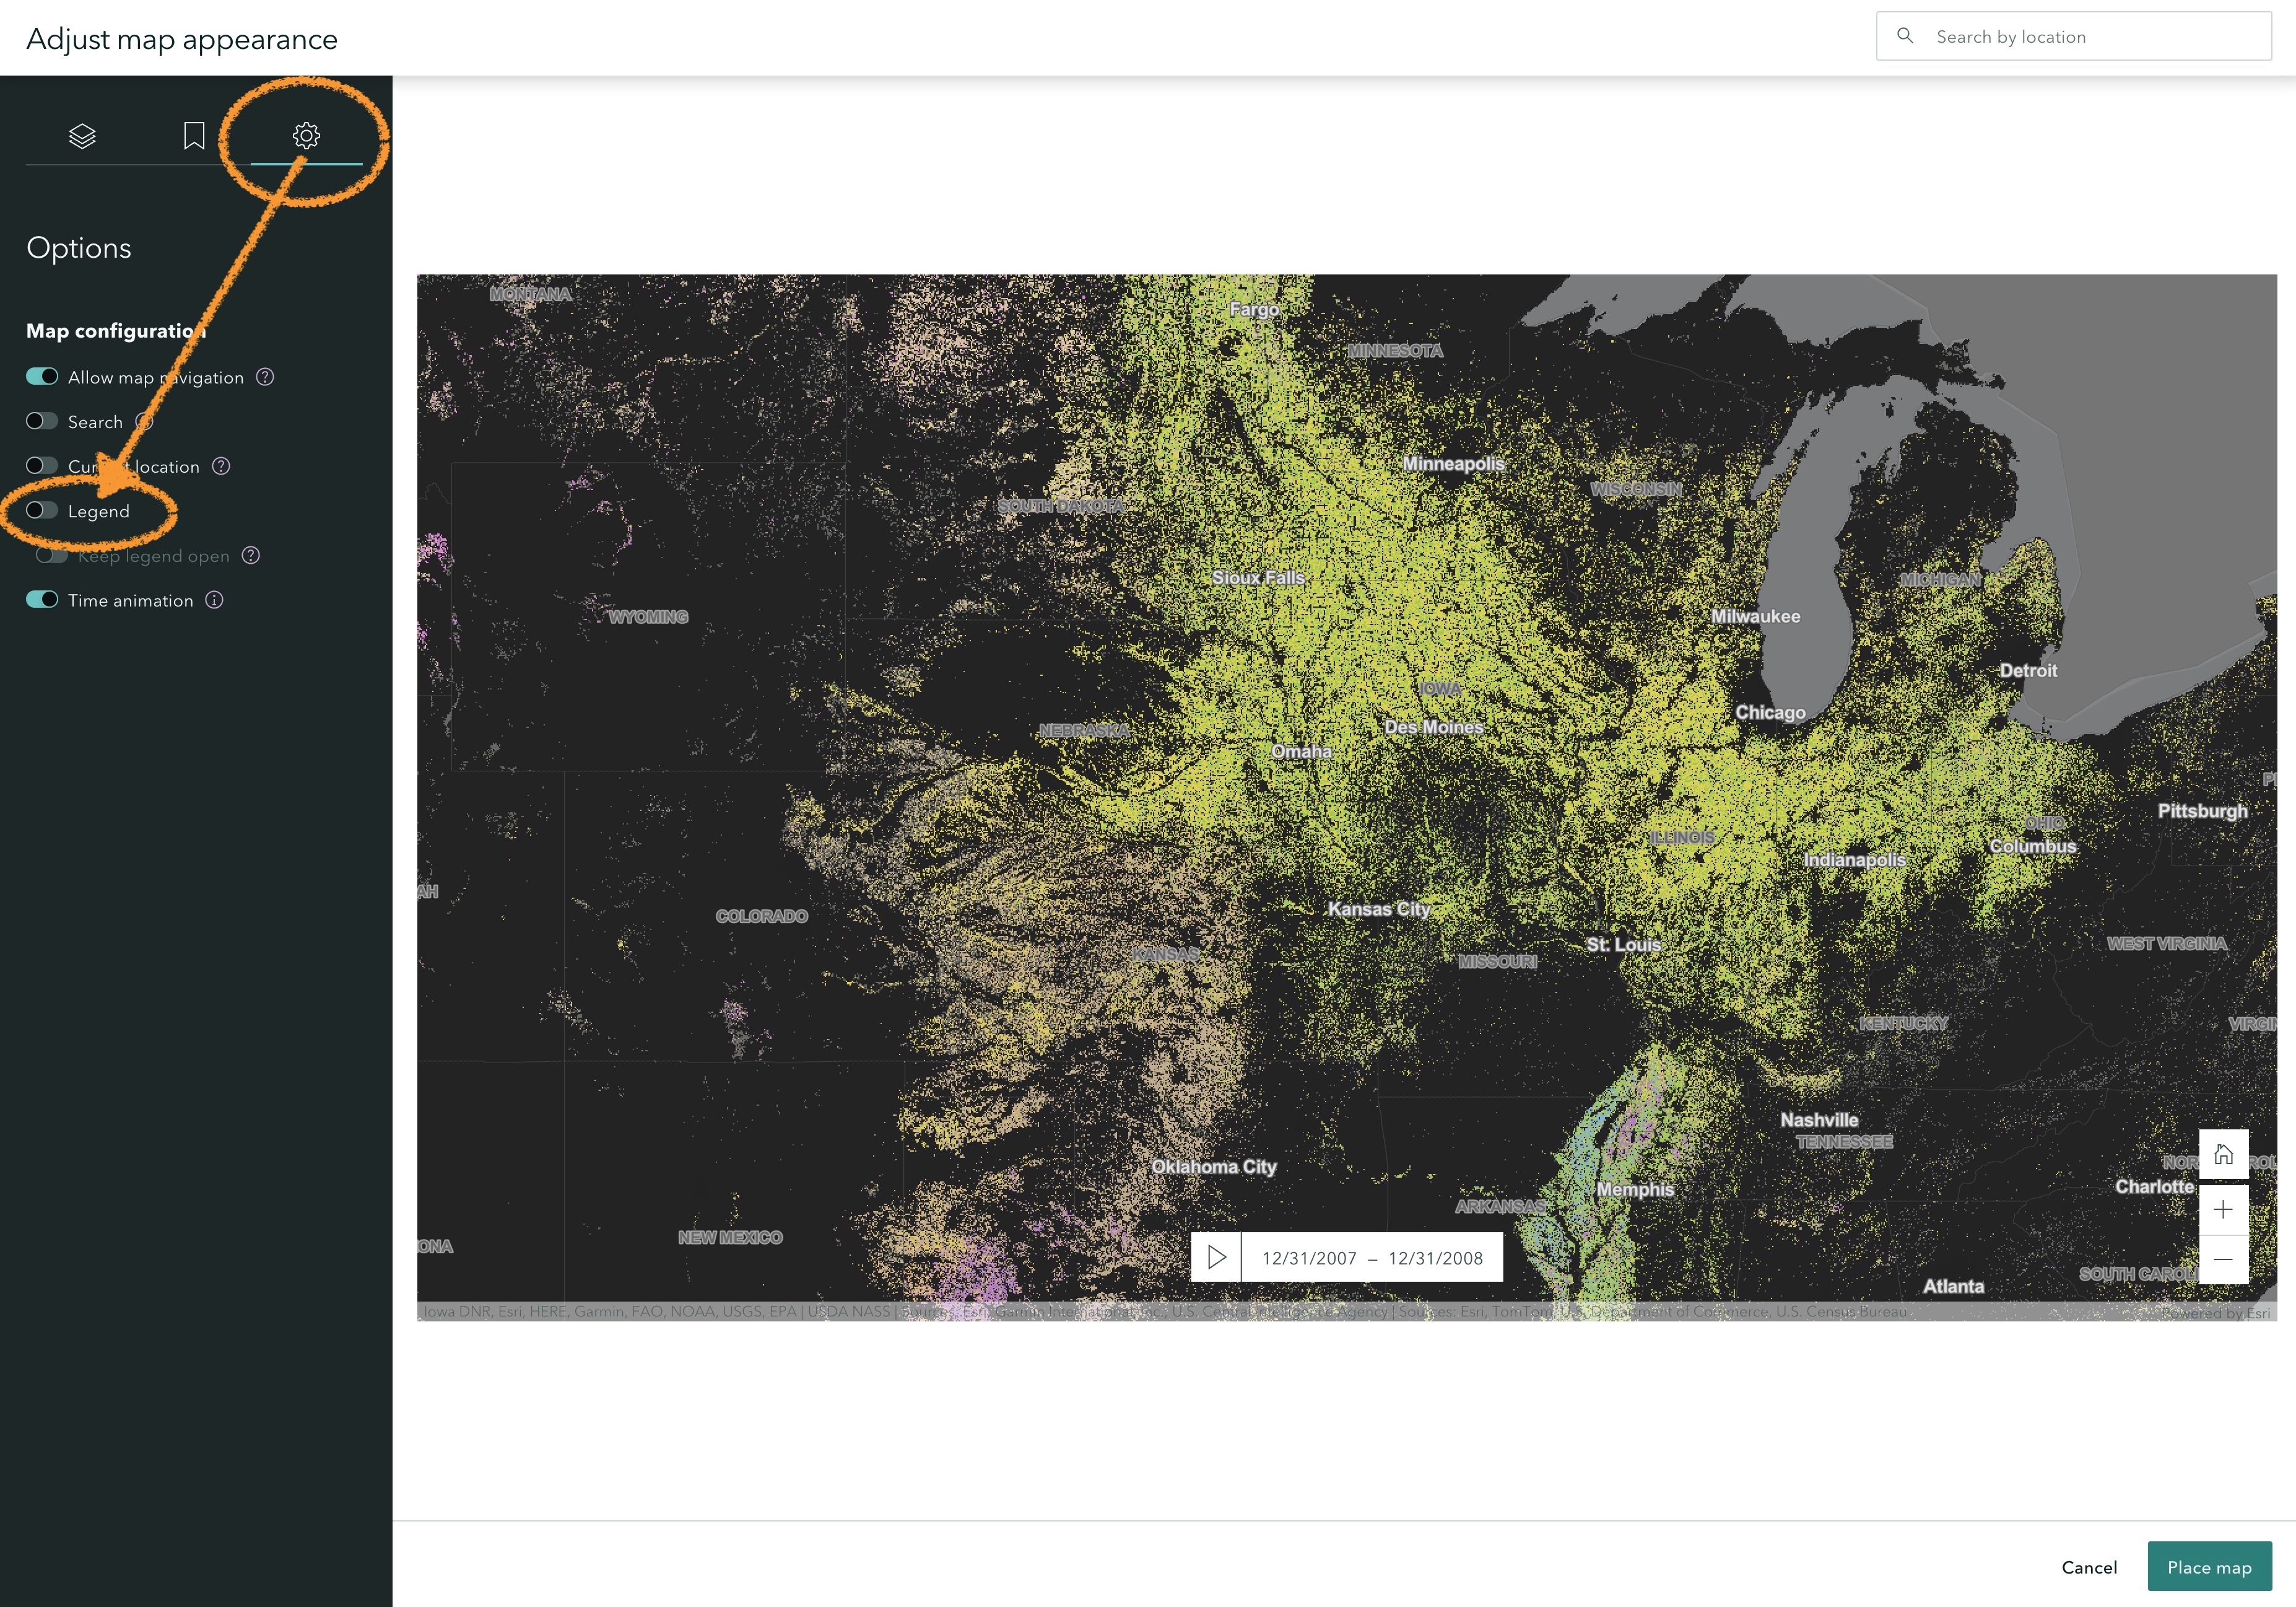Enable the Search toggle

coord(42,421)
